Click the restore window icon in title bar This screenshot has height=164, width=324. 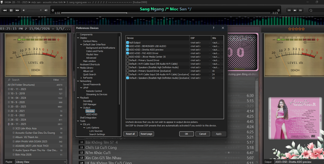[317, 2]
